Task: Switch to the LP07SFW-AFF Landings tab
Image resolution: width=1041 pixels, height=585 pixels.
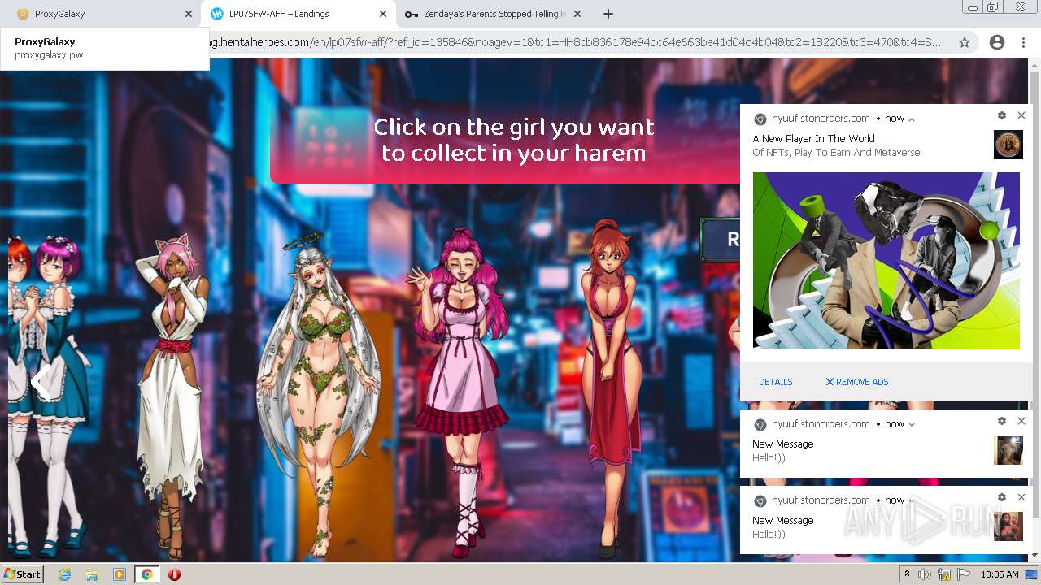Action: tap(298, 14)
